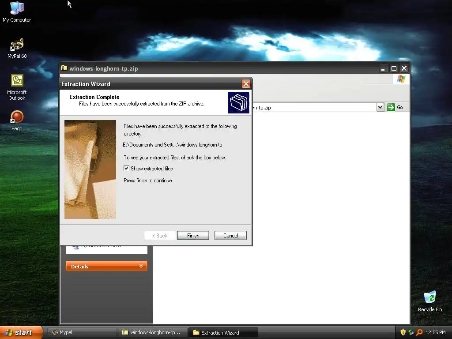Click the orange magnifier tray icon

pos(419,332)
